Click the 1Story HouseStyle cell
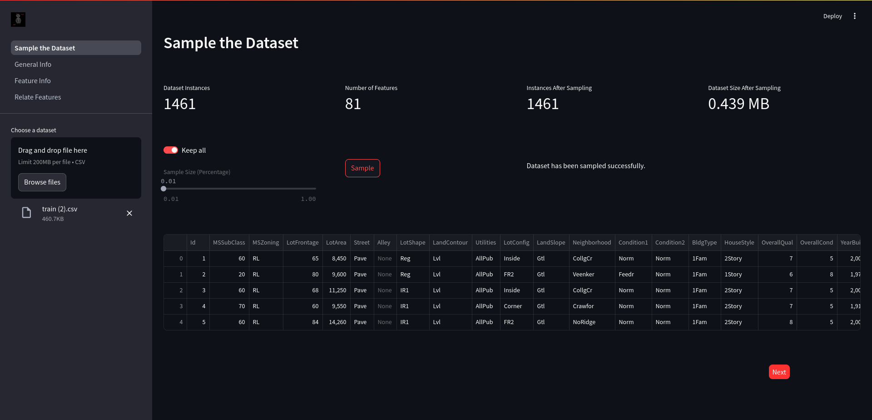872x420 pixels. pos(739,275)
